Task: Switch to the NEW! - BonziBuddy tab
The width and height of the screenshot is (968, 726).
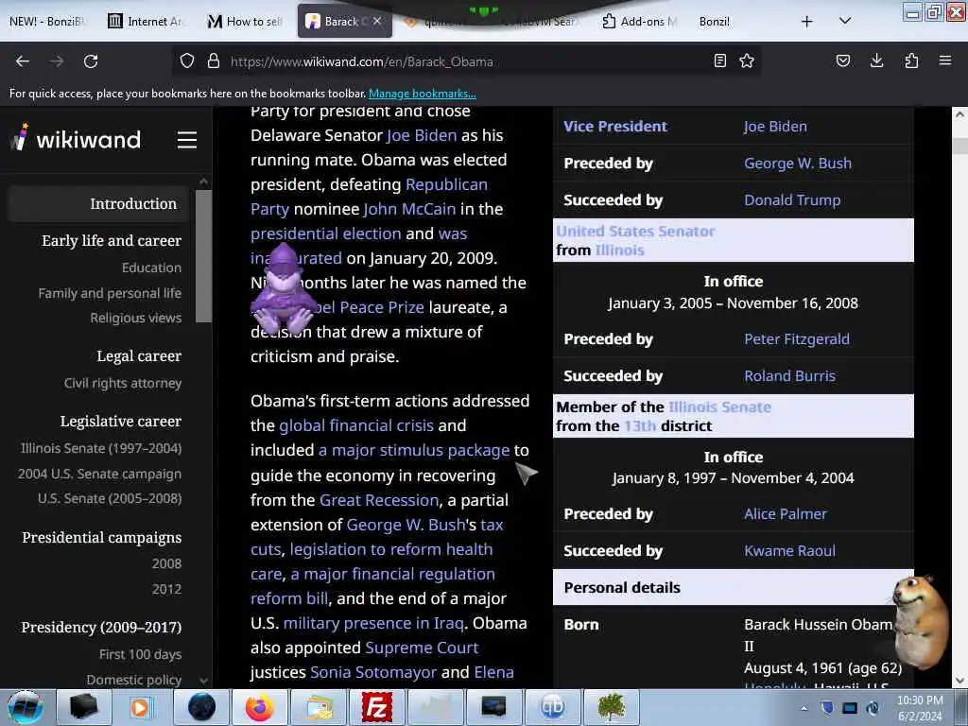Action: pyautogui.click(x=47, y=22)
